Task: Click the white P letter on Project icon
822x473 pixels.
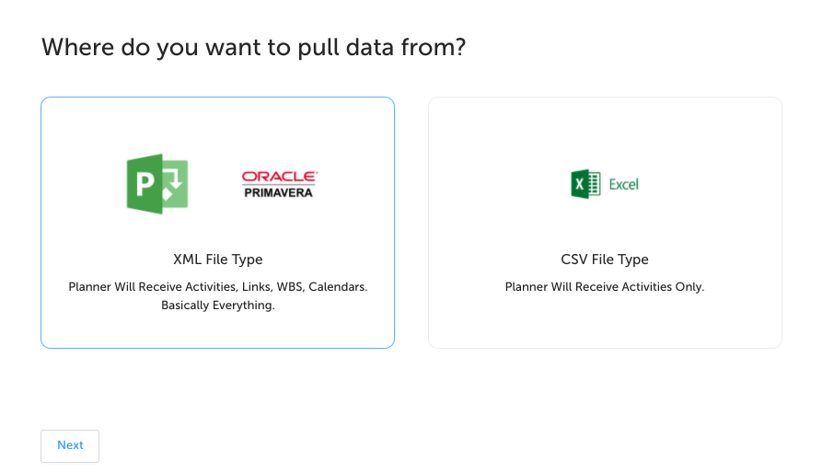Action: click(x=145, y=184)
